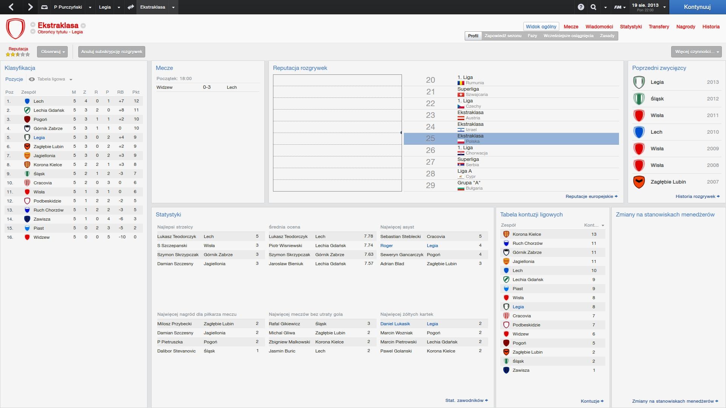Open the FM logo menu
Screen dimensions: 726x408
[x=619, y=7]
